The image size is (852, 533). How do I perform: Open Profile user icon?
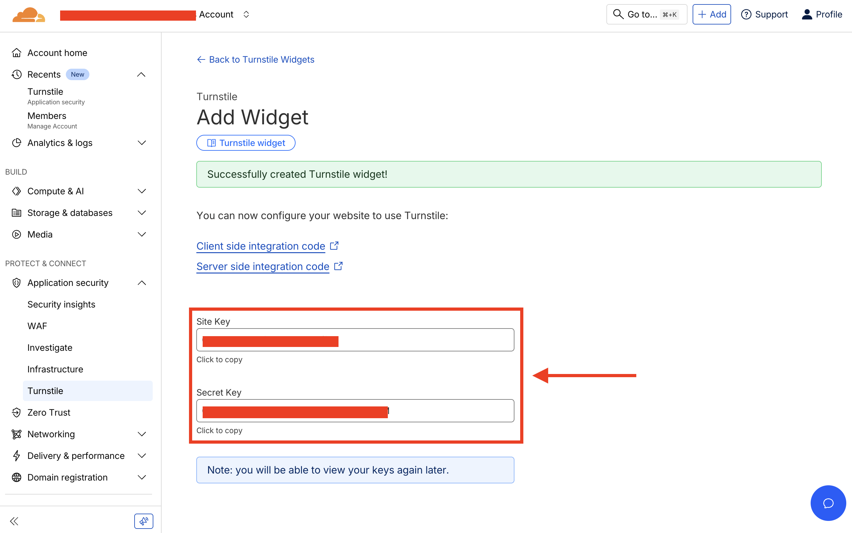coord(807,14)
